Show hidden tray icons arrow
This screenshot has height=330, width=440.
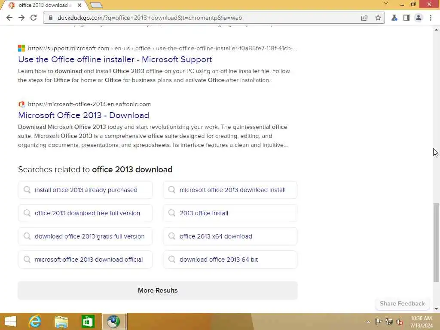368,322
